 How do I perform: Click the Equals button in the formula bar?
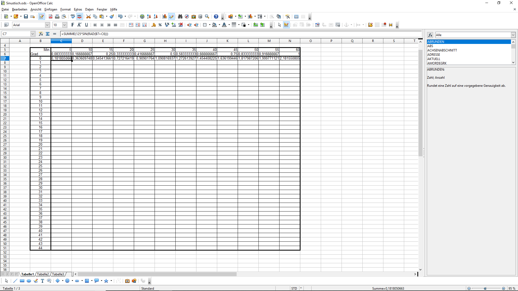click(54, 34)
